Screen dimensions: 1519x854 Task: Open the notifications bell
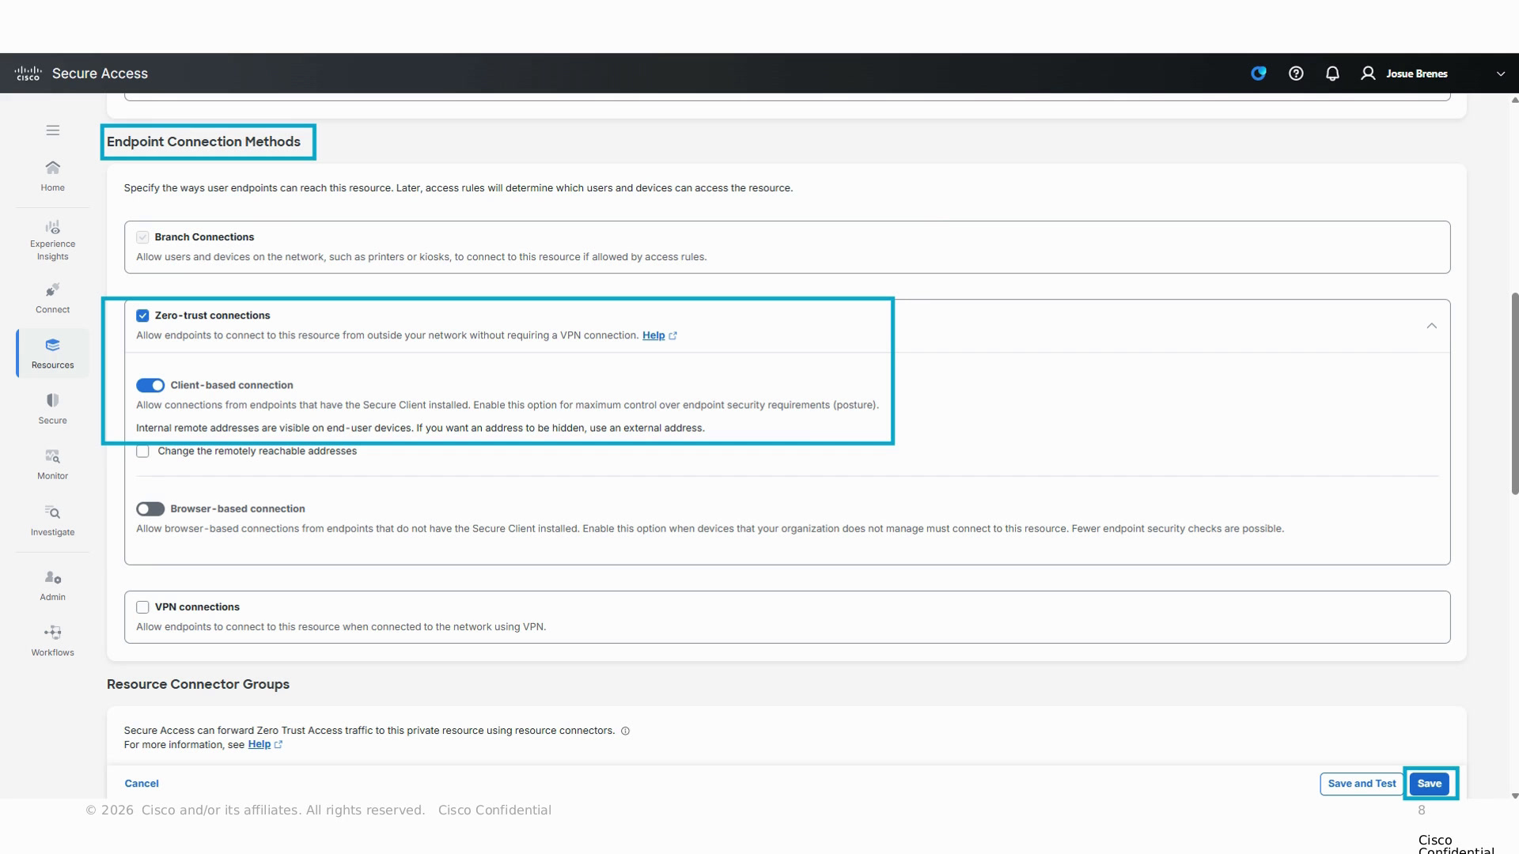click(x=1332, y=74)
